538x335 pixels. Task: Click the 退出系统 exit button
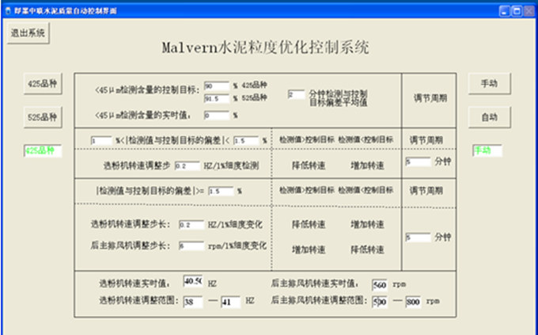[28, 33]
